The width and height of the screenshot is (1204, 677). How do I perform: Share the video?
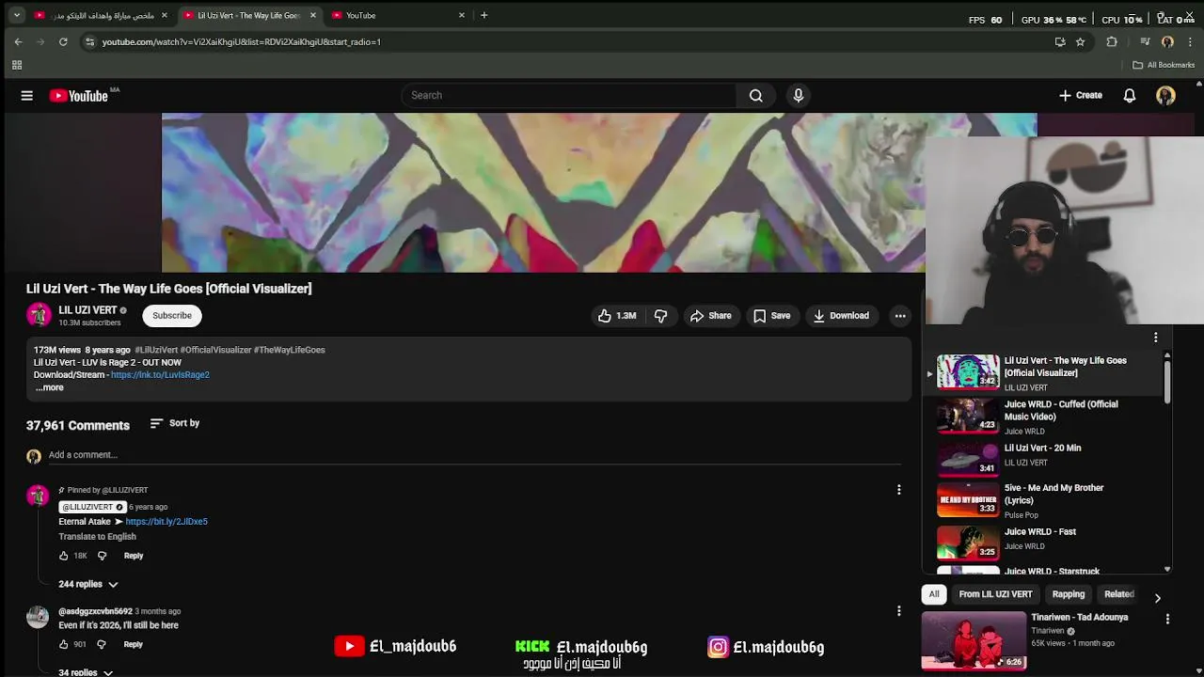(x=710, y=316)
